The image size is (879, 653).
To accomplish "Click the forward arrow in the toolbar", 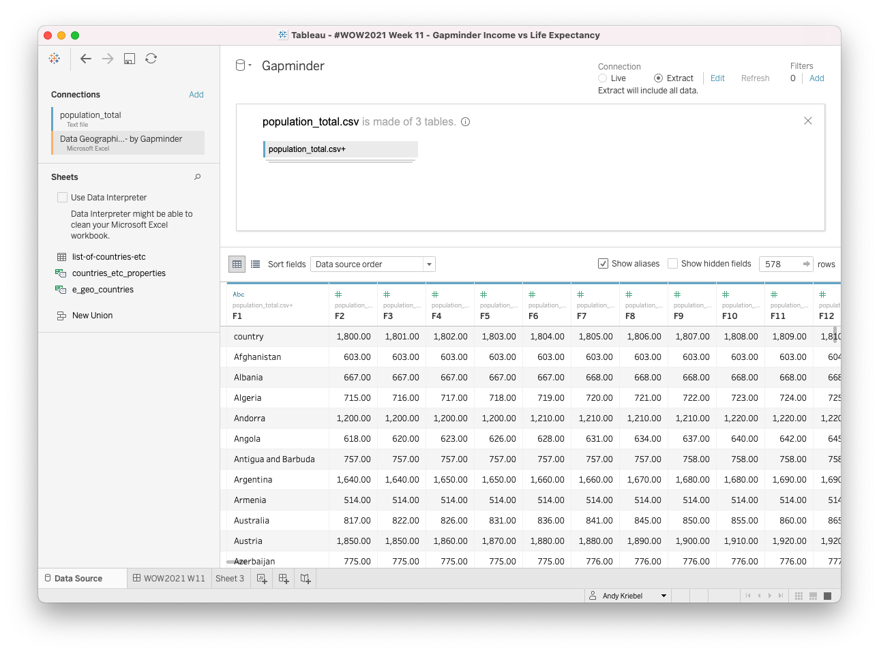I will [108, 59].
